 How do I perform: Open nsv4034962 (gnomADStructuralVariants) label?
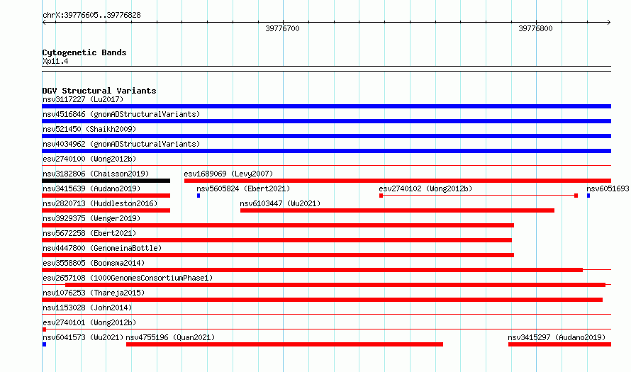pyautogui.click(x=121, y=144)
